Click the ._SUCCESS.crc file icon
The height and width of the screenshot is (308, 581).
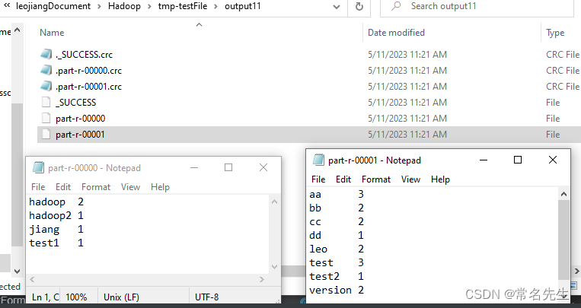46,55
